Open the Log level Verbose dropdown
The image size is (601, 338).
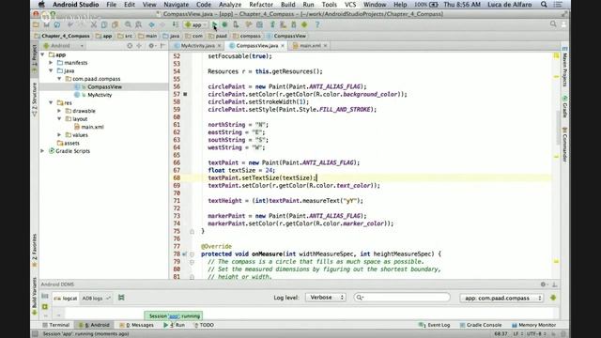[326, 298]
